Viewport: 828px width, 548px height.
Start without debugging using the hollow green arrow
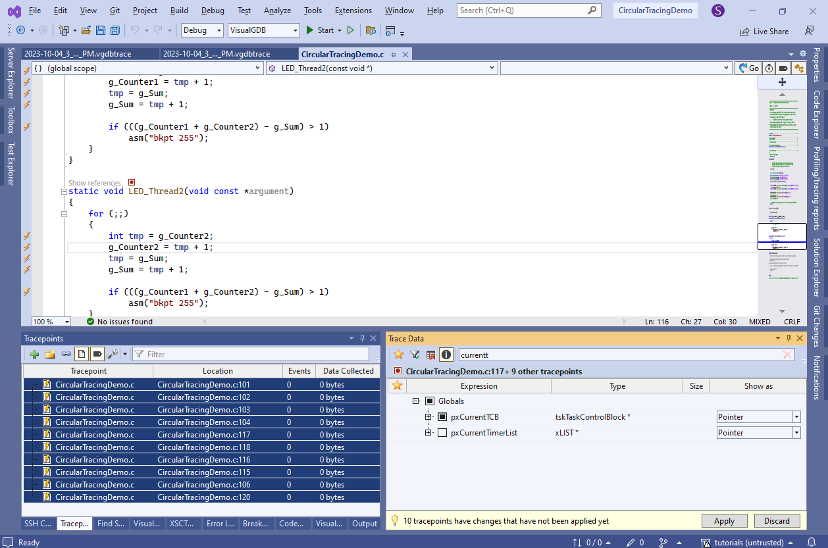coord(351,30)
